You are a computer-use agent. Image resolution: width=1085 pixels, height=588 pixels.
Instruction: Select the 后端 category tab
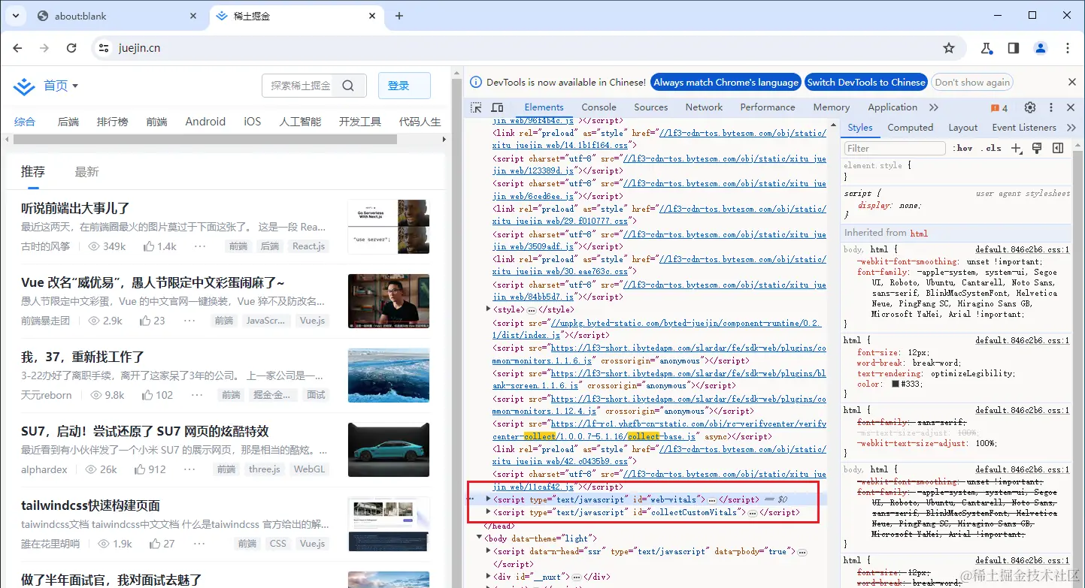pyautogui.click(x=68, y=122)
